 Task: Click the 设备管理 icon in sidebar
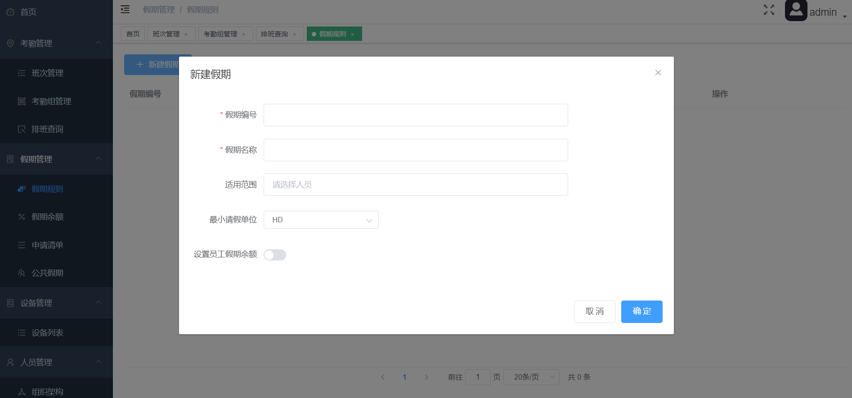tap(10, 303)
